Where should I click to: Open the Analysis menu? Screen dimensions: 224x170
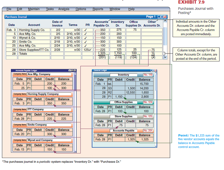tap(64, 9)
